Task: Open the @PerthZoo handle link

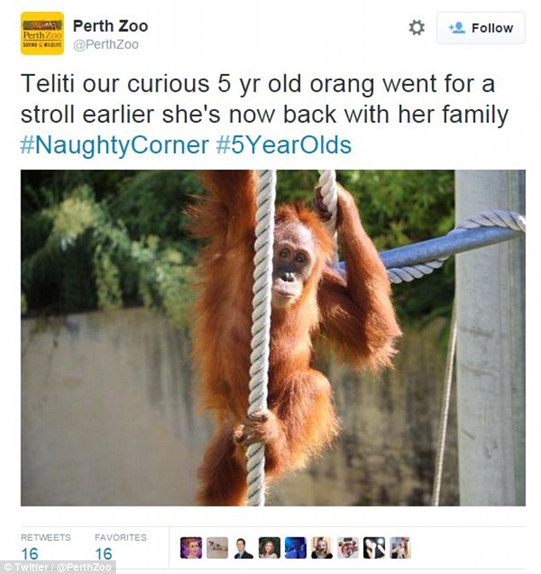Action: click(x=106, y=44)
